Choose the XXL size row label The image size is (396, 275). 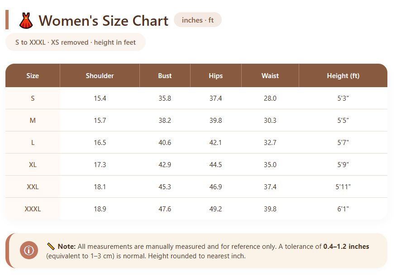(33, 186)
